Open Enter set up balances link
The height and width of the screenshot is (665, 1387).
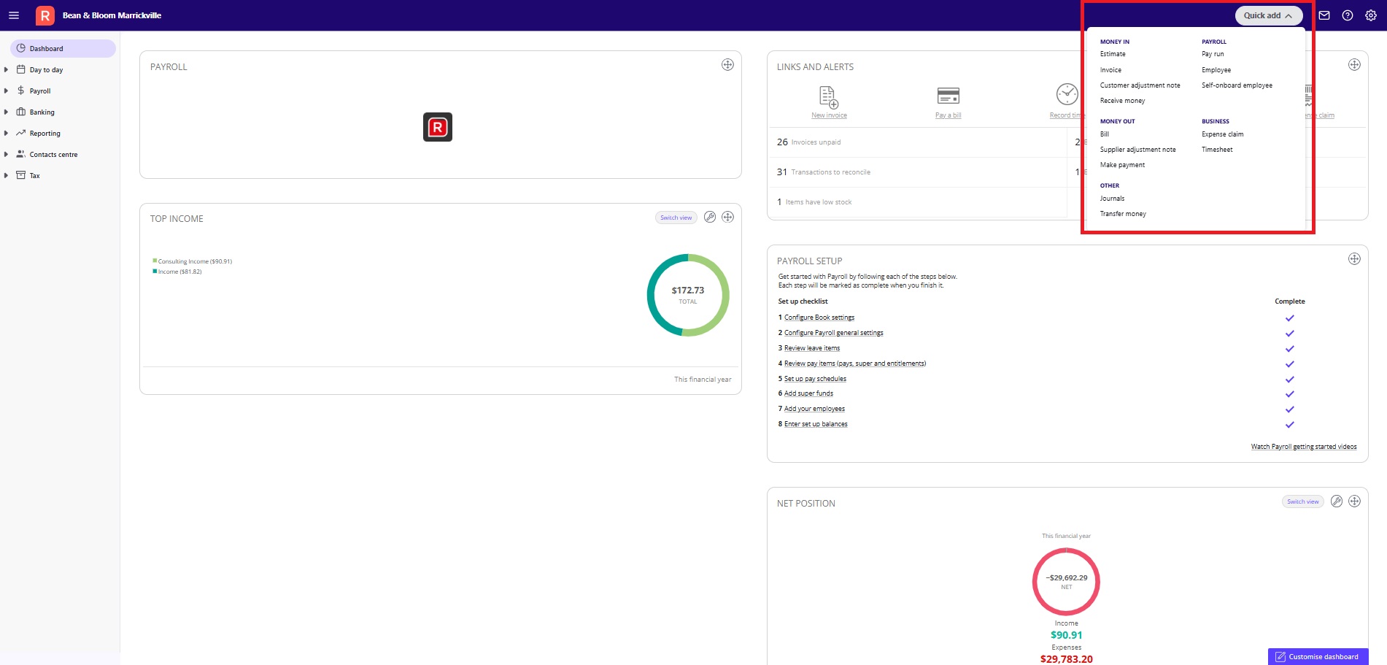816,424
